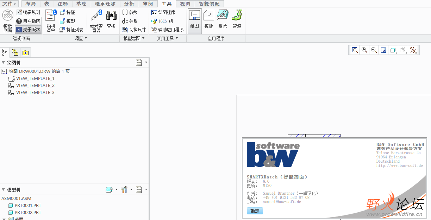Click 切换尺寸 switch dimensions

134,30
